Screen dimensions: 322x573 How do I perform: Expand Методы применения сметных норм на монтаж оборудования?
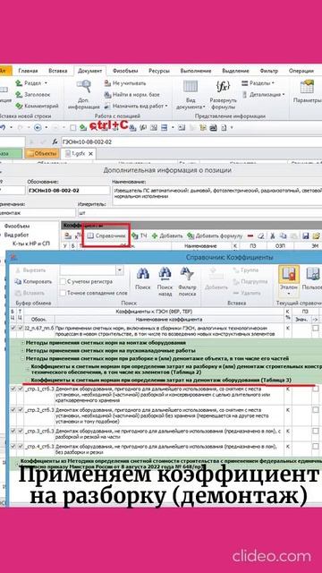tap(23, 343)
